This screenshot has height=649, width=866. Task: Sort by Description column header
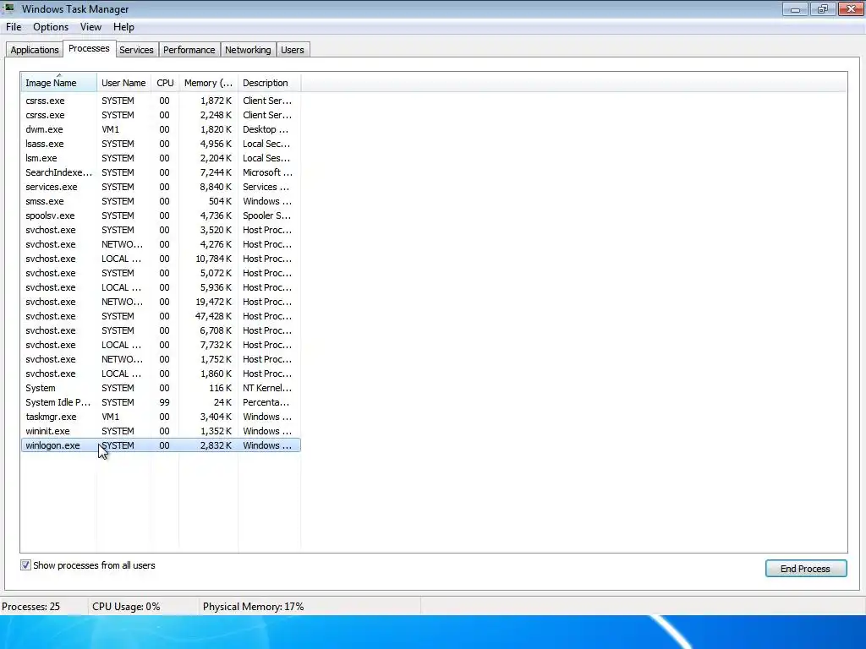tap(270, 83)
